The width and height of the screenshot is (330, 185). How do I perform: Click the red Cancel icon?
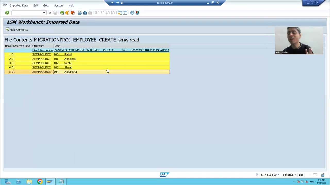pyautogui.click(x=72, y=13)
